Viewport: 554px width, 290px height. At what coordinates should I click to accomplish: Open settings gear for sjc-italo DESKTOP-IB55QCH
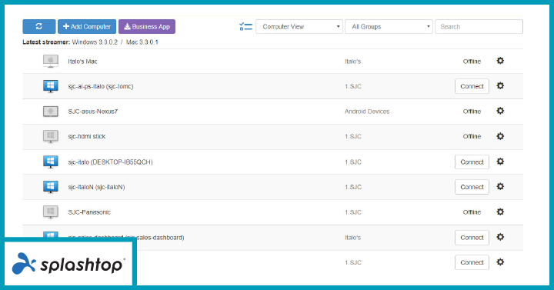point(500,162)
